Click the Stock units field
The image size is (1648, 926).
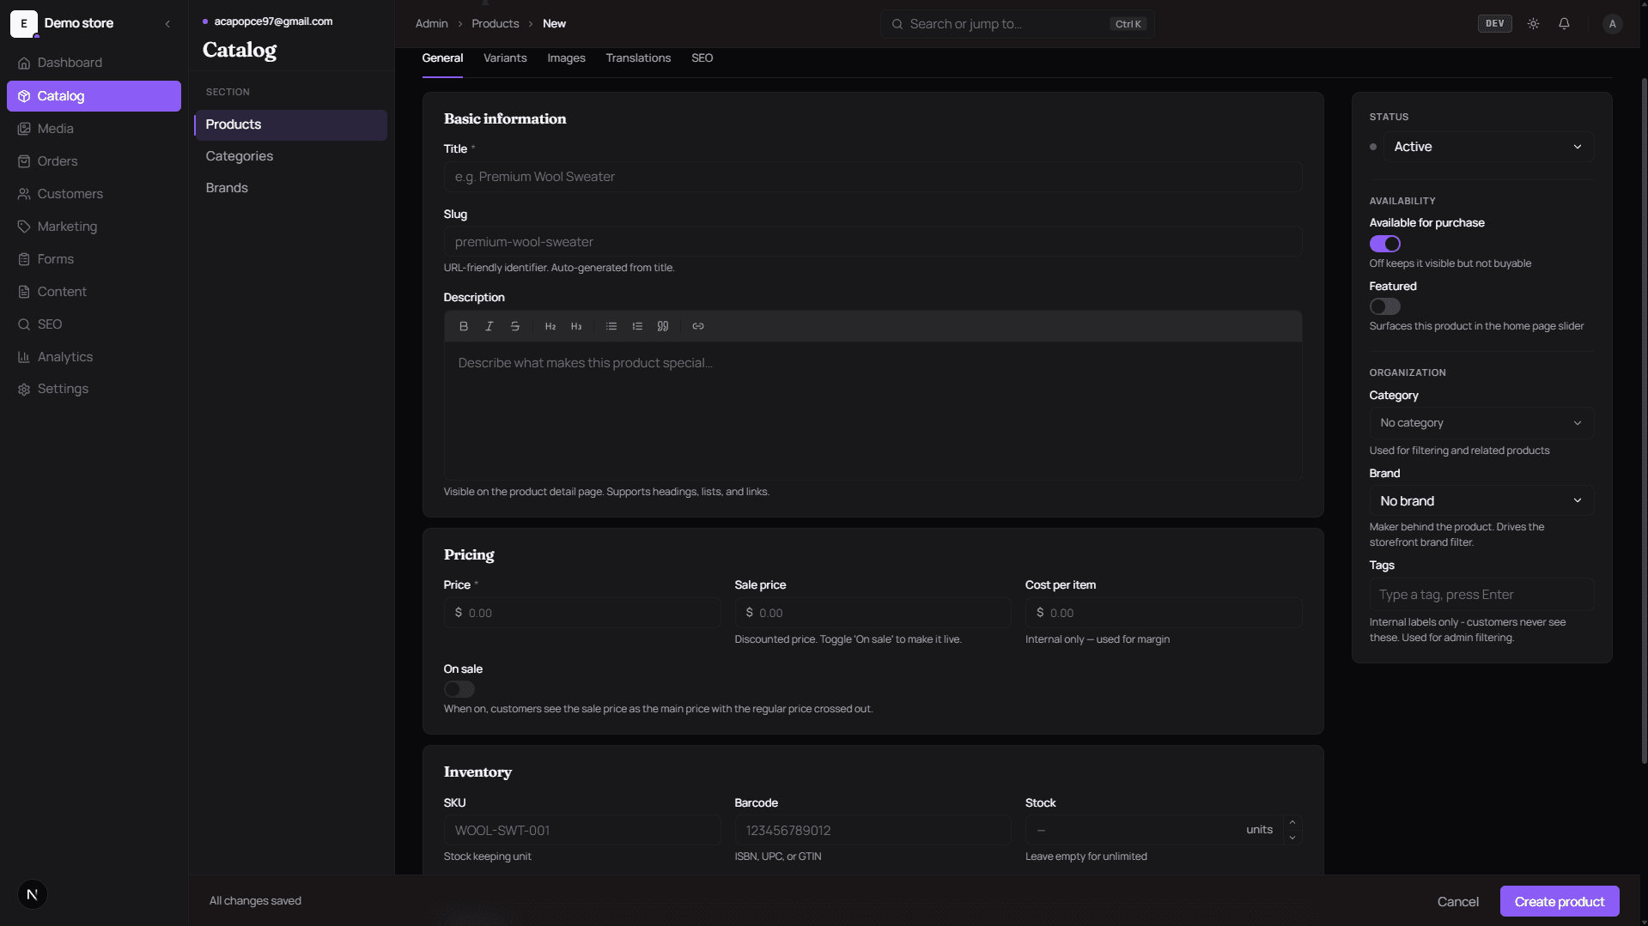[1153, 831]
